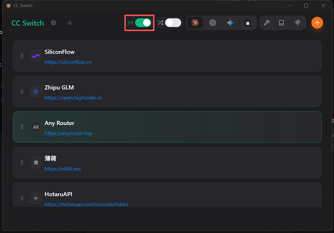Click the shuffle arrows icon
Image resolution: width=334 pixels, height=233 pixels.
point(161,23)
